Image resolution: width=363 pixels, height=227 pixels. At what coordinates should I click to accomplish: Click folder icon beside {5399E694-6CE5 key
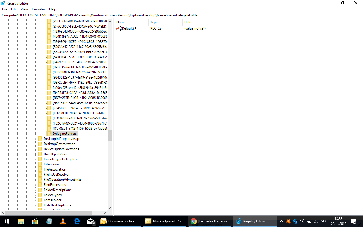(49, 42)
